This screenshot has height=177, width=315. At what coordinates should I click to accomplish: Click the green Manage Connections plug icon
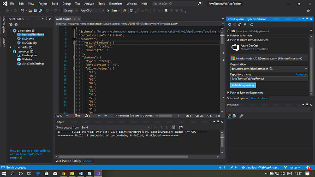click(x=245, y=24)
